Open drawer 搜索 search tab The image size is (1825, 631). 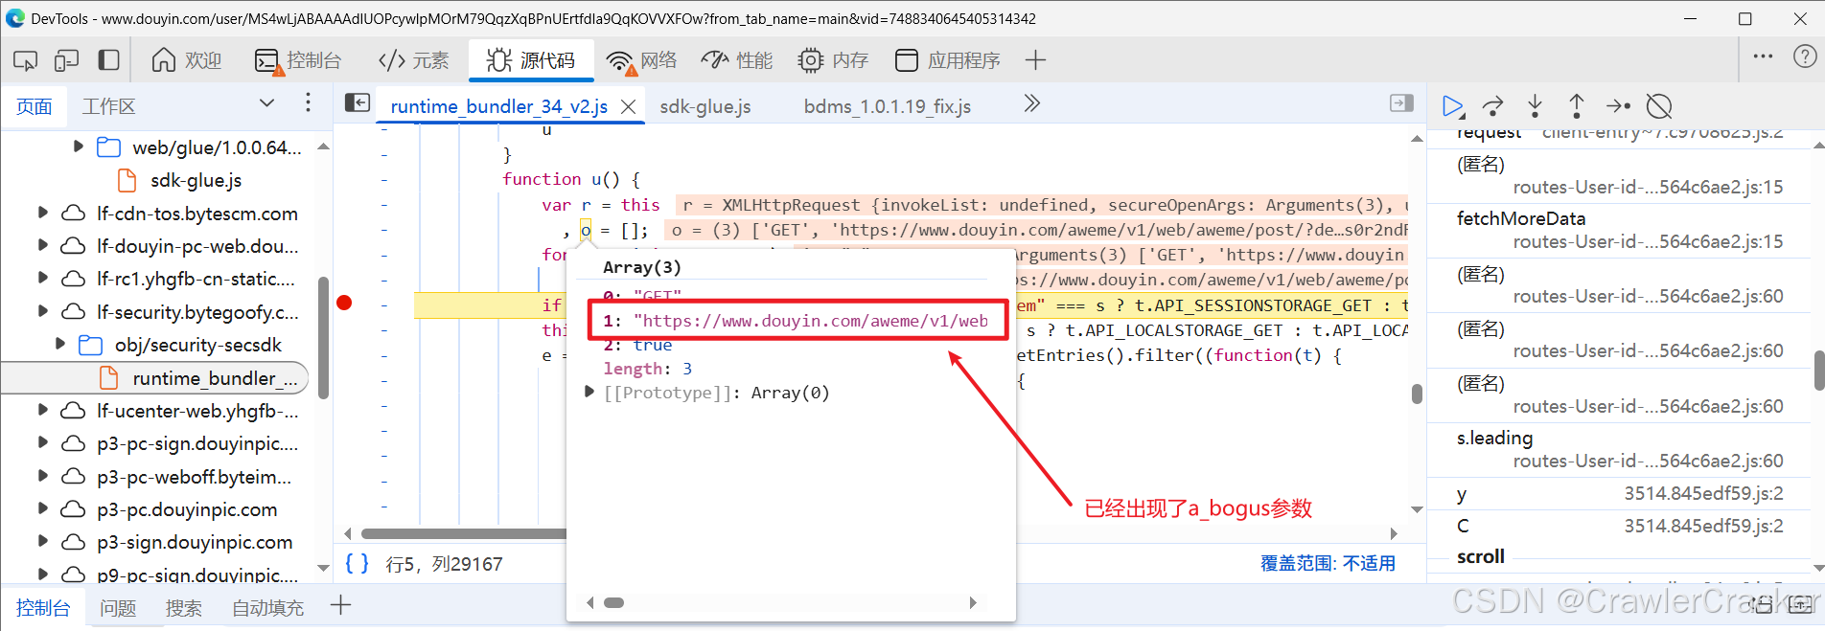[183, 607]
